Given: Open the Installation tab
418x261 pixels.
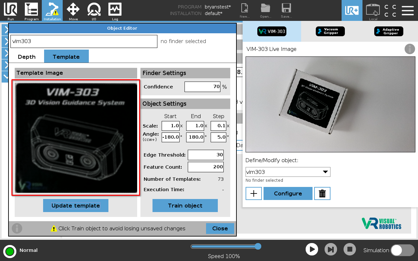Looking at the screenshot, I should pyautogui.click(x=52, y=11).
